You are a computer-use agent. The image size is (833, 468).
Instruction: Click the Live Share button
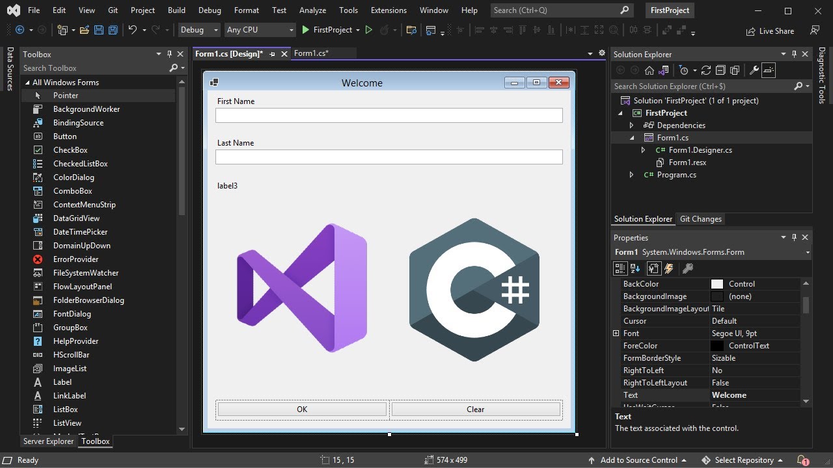(771, 31)
